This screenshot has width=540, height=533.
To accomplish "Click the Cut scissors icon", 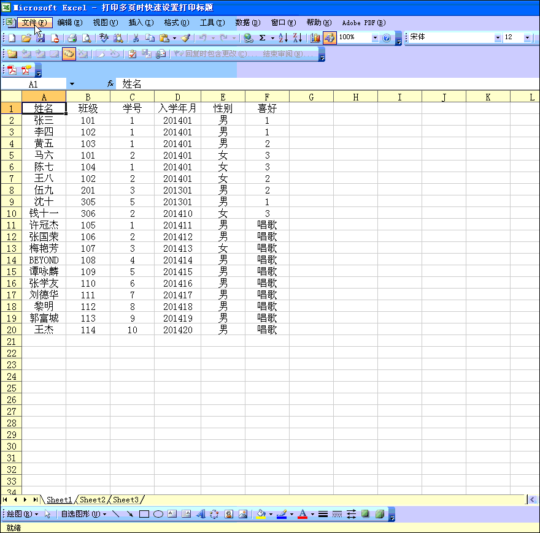I will 136,38.
